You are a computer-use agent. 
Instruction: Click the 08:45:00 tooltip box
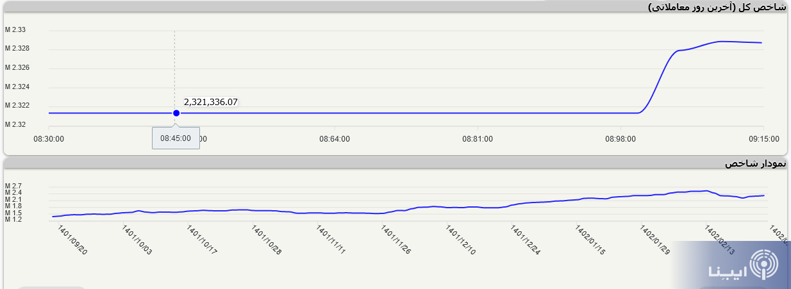[x=176, y=138]
